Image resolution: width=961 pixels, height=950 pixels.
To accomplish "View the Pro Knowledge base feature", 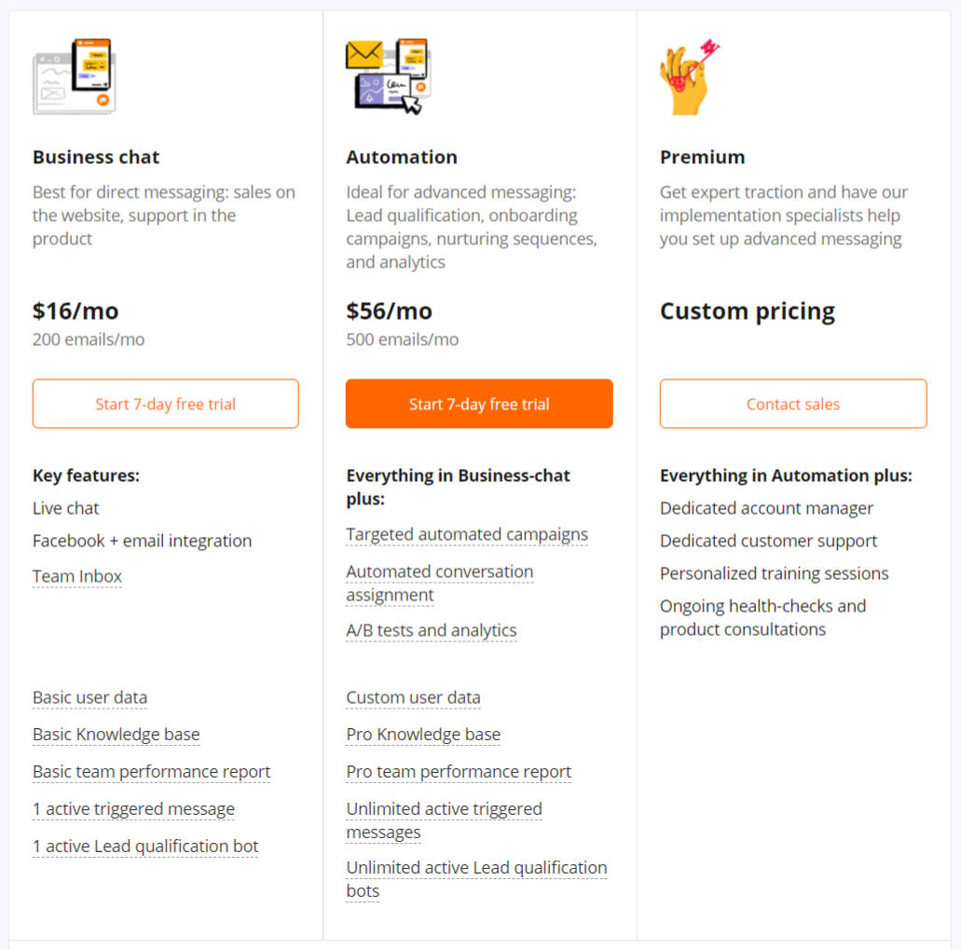I will [422, 735].
